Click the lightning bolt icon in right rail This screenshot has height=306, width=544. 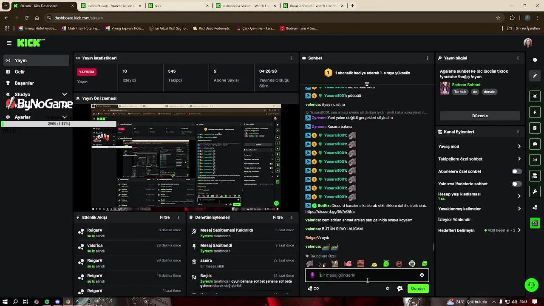pyautogui.click(x=535, y=112)
